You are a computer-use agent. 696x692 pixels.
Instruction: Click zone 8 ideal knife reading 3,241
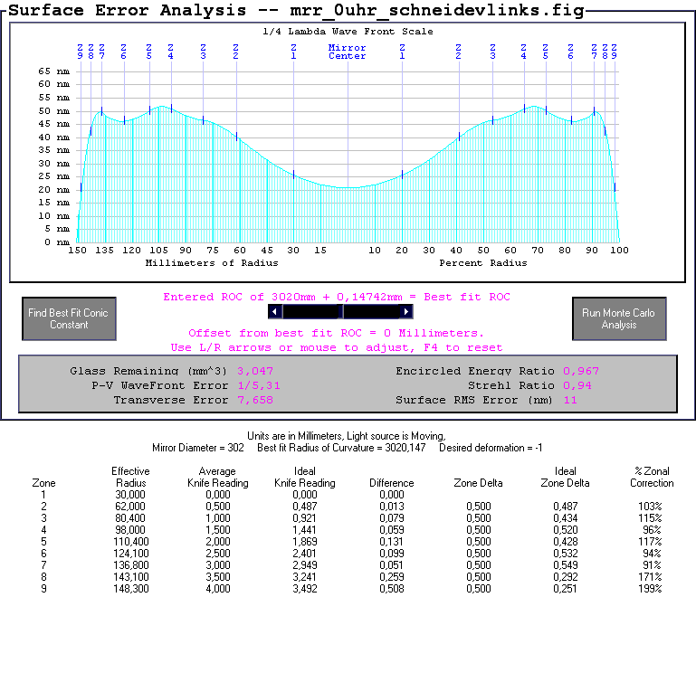305,577
